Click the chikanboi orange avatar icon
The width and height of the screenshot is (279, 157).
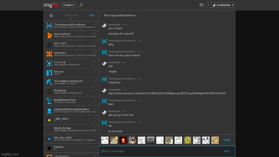point(49,54)
